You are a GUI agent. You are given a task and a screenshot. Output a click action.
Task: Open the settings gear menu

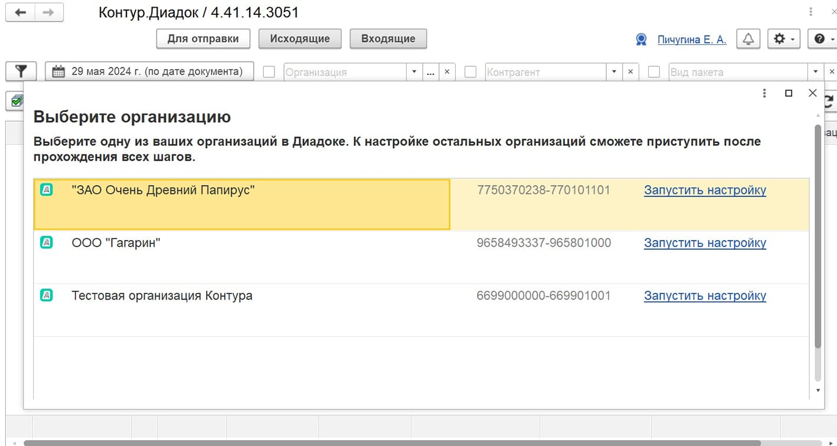pyautogui.click(x=783, y=39)
